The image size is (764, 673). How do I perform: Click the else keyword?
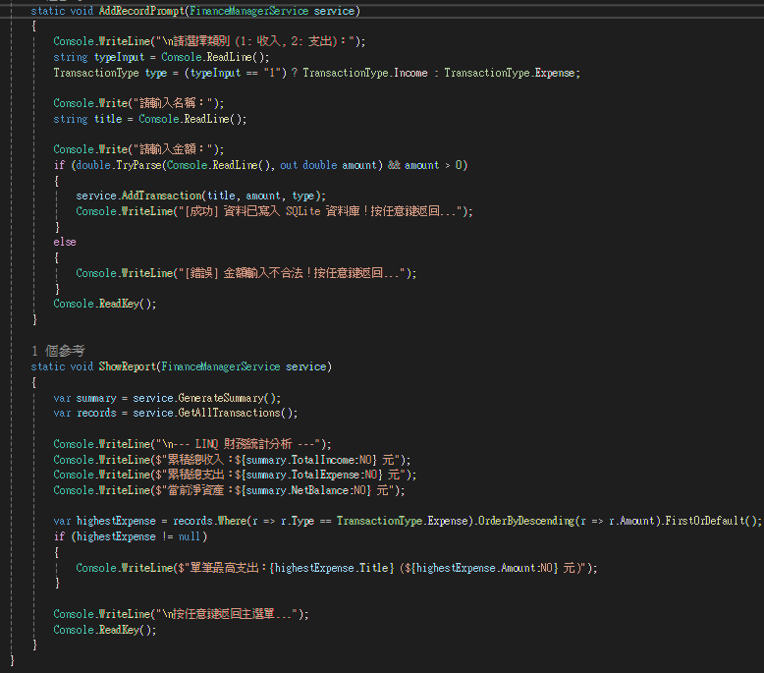click(x=65, y=242)
